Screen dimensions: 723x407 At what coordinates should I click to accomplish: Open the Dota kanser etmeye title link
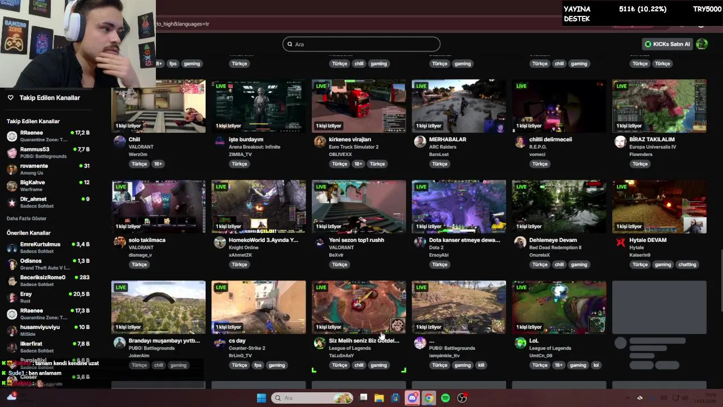pos(464,240)
